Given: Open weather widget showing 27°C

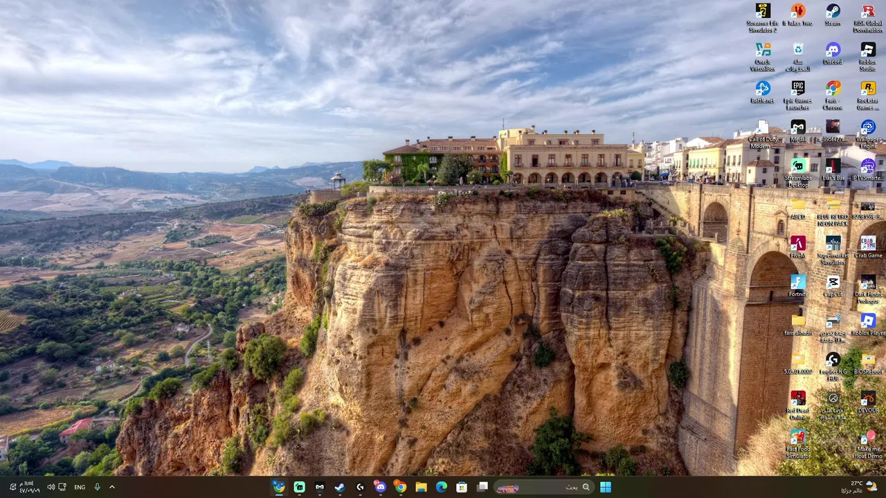Looking at the screenshot, I should [860, 487].
